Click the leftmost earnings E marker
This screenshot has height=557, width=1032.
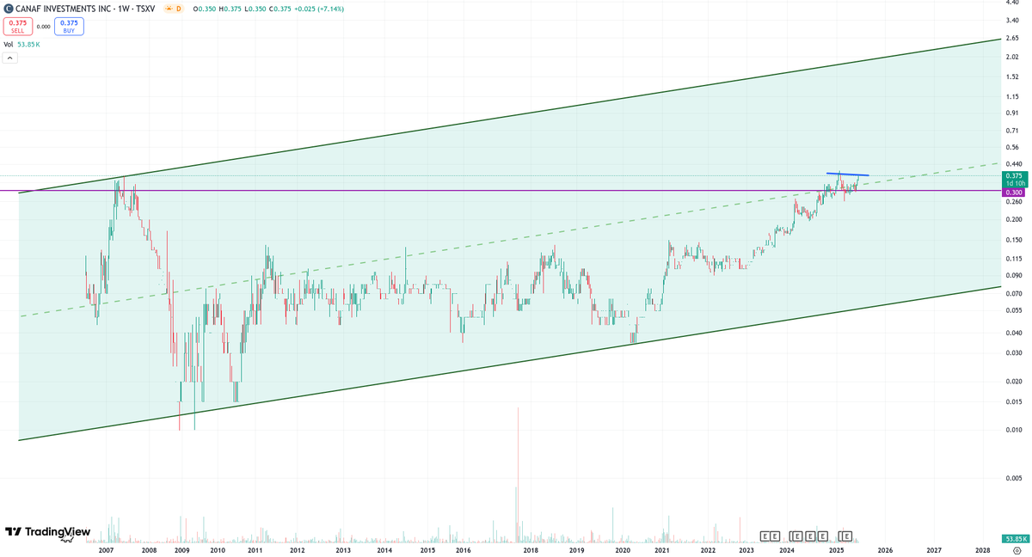765,536
